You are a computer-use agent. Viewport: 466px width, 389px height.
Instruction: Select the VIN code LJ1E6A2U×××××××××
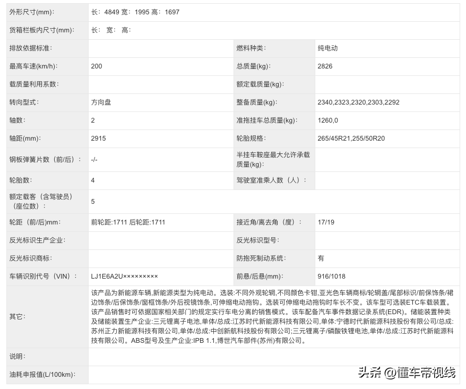click(x=124, y=276)
